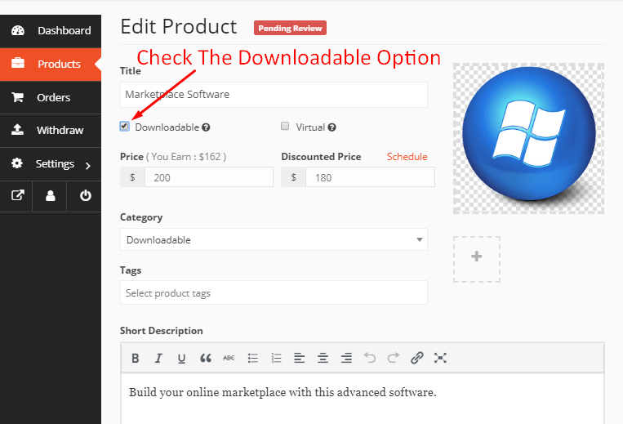Open the Dashboard menu item
Viewport: 623px width, 424px height.
51,31
